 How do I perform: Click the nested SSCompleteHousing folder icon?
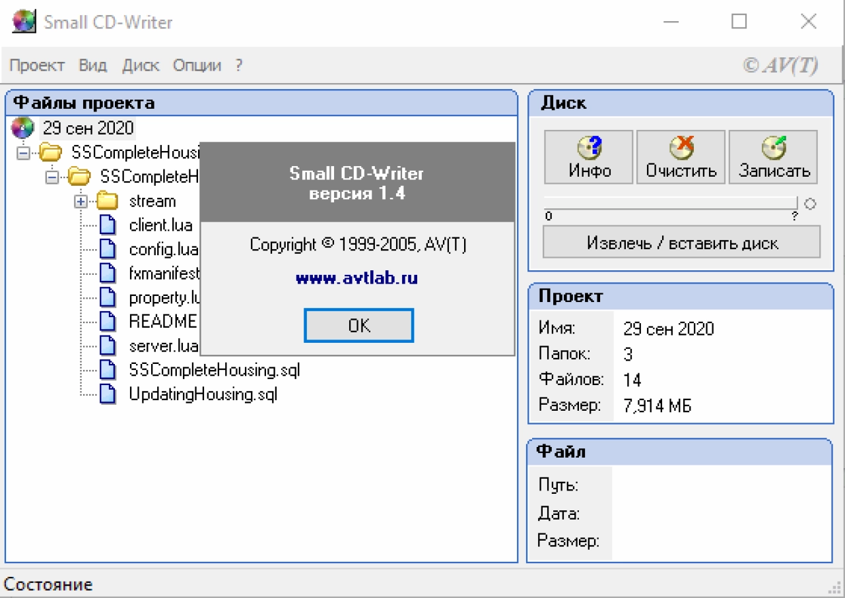(x=79, y=177)
